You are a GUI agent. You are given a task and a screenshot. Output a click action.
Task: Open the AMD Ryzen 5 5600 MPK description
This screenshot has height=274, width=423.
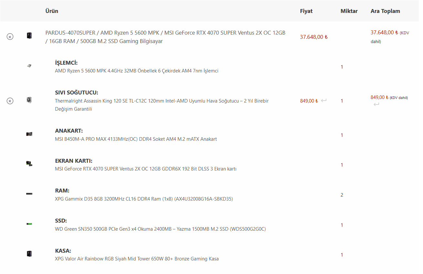137,71
